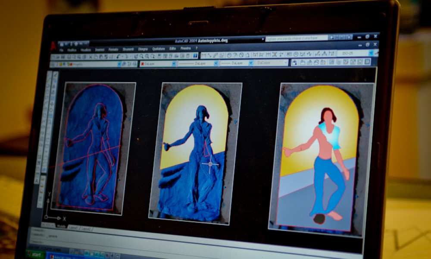Expand the ISO-25 dimension style dropdown
The image size is (431, 259).
(371, 53)
